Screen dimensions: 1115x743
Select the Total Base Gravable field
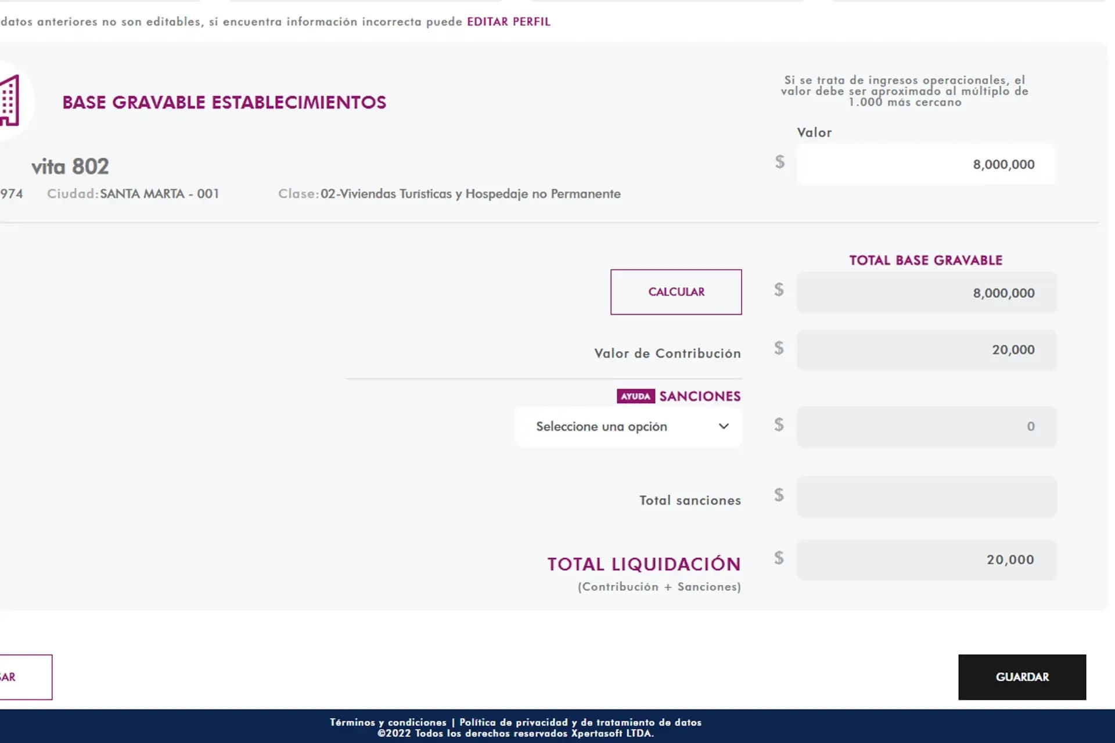pyautogui.click(x=926, y=293)
